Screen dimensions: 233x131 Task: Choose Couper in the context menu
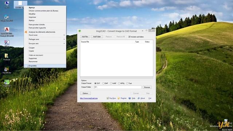pos(45,48)
